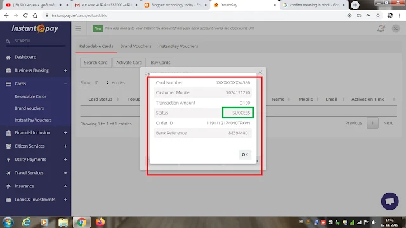Switch to the InstantPay Vouchers tab
The image size is (406, 228).
(178, 46)
